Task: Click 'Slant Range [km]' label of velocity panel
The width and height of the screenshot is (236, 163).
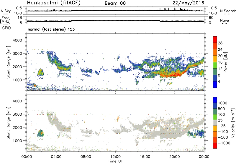Action: [8, 123]
